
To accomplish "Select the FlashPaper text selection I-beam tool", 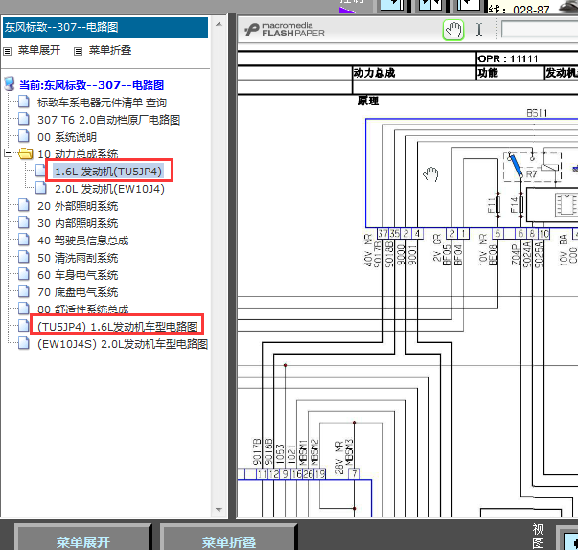I will (x=479, y=30).
